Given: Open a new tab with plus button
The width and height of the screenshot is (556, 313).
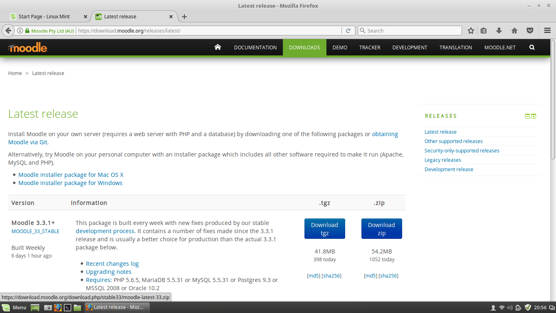Looking at the screenshot, I should pos(184,17).
